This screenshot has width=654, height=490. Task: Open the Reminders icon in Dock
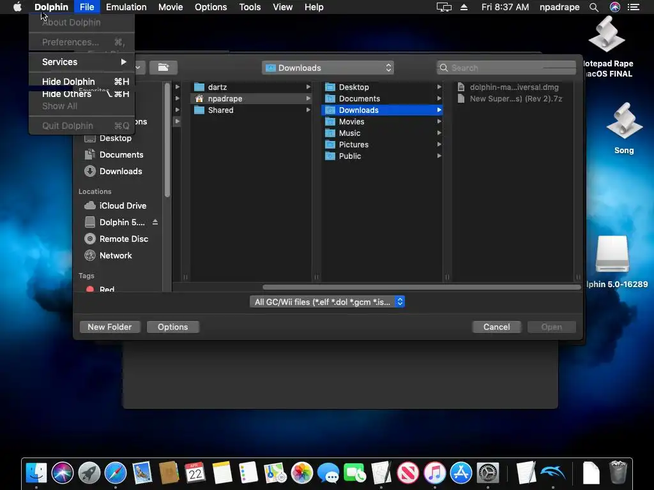248,473
